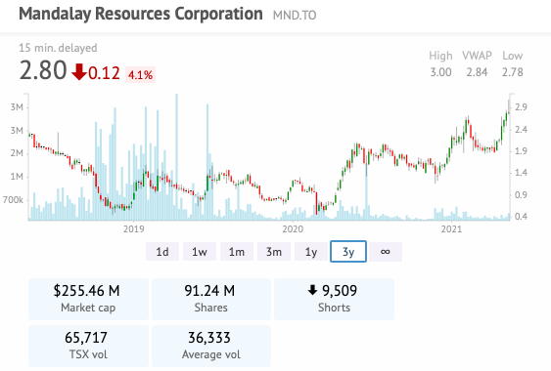Click the selected 3y range button
Screen dimensions: 551x371
click(348, 252)
